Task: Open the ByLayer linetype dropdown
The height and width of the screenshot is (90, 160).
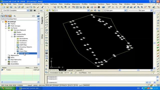Action: (151, 10)
